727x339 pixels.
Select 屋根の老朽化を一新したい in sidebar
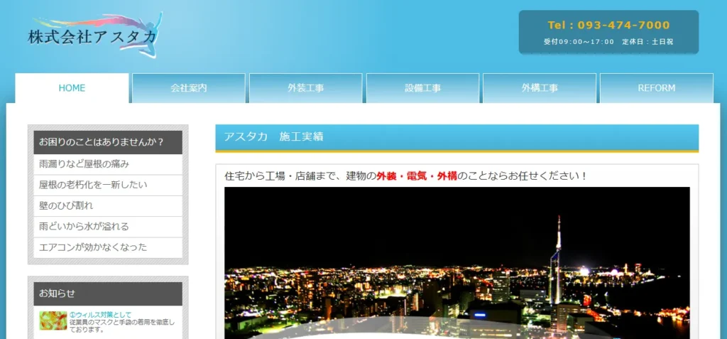[x=93, y=185]
